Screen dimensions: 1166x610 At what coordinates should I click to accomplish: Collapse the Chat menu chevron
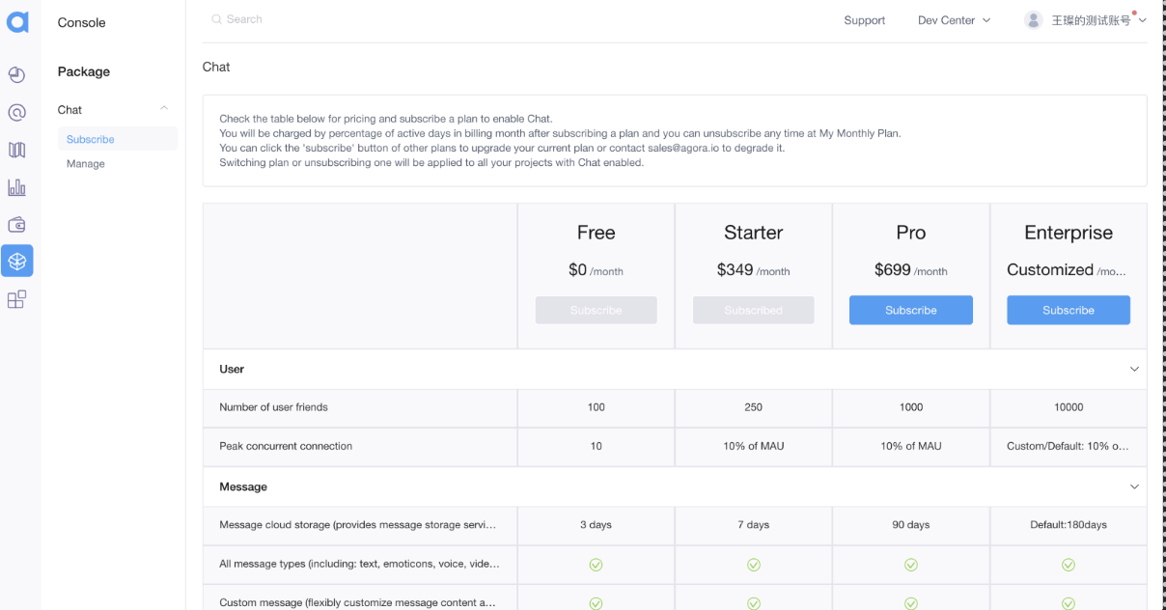point(164,108)
